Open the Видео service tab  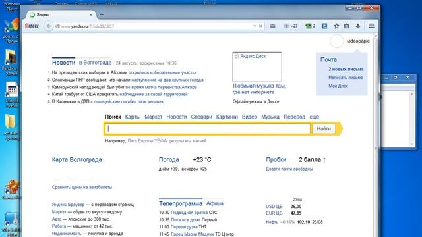click(249, 117)
